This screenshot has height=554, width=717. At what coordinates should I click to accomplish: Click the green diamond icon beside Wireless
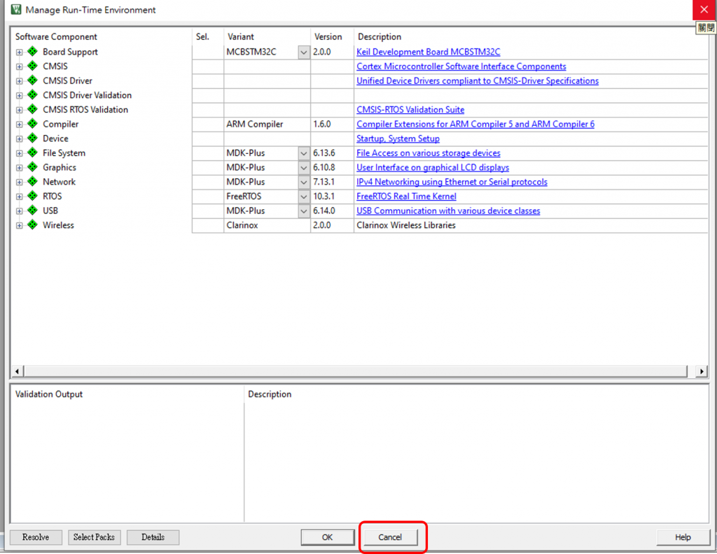pyautogui.click(x=32, y=225)
